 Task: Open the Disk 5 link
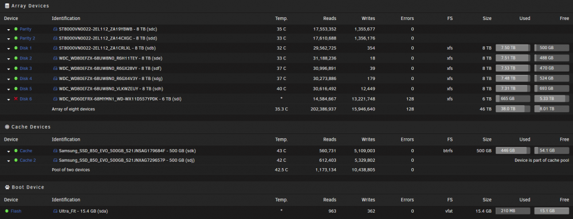(x=26, y=89)
